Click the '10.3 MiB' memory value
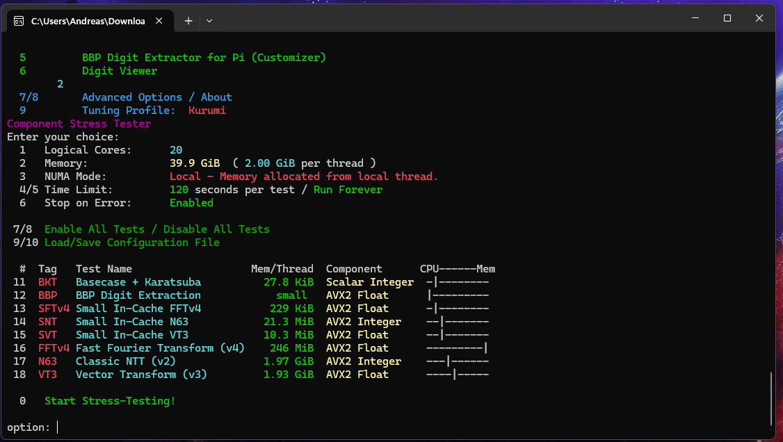The height and width of the screenshot is (442, 783). pos(289,335)
